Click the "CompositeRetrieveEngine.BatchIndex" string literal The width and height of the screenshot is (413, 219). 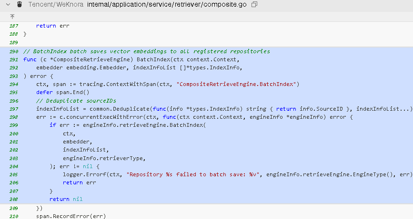tap(237, 84)
